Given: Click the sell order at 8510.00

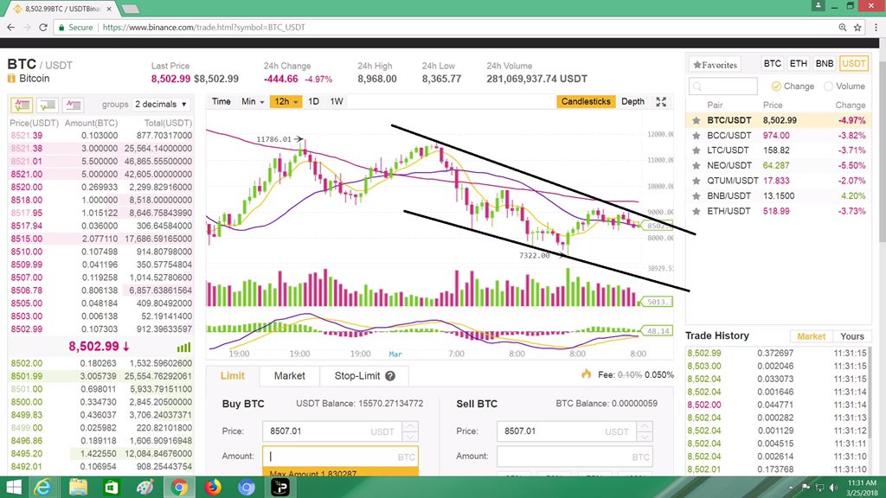Looking at the screenshot, I should [x=100, y=252].
